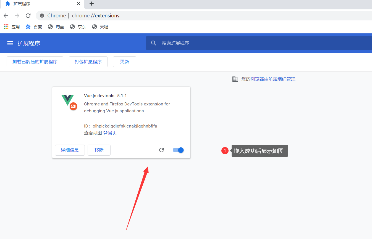
Task: Open a new browser tab
Action: pos(91,4)
